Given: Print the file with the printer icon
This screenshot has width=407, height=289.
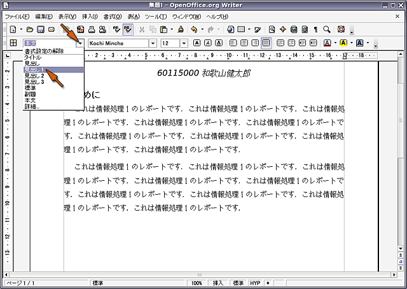Looking at the screenshot, I should (92, 29).
